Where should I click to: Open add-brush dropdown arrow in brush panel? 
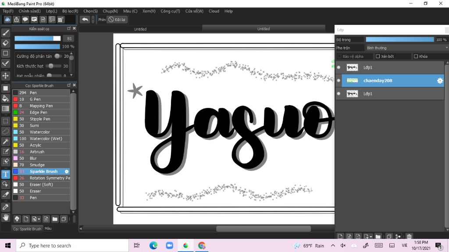pos(39,219)
